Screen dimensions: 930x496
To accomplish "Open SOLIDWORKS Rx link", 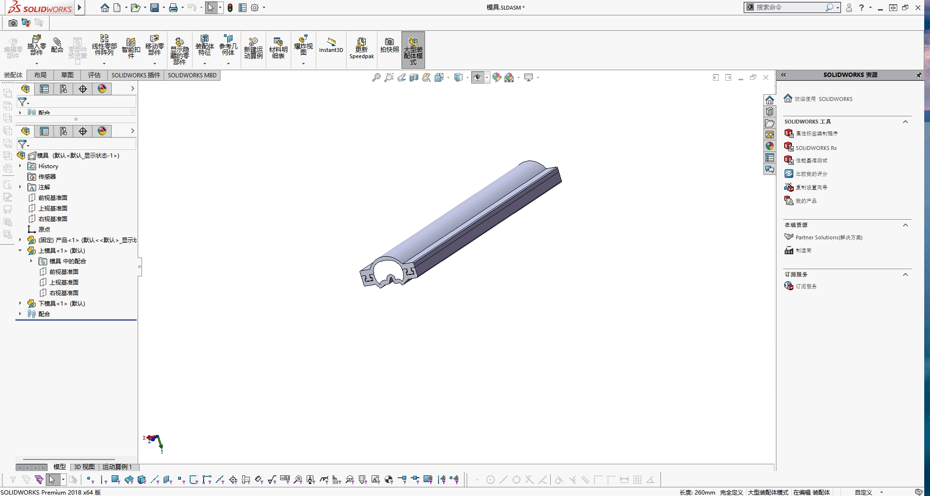I will pos(816,148).
